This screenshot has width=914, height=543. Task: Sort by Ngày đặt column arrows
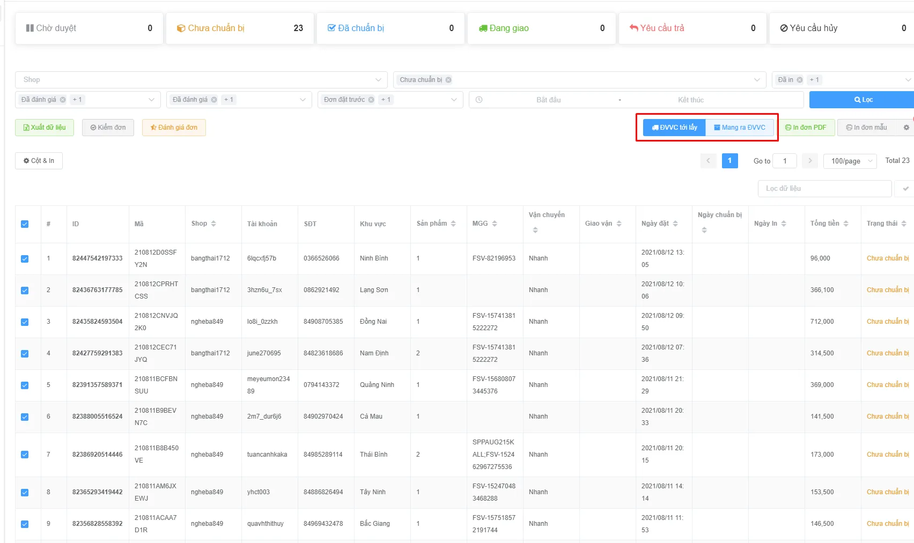[x=675, y=224]
